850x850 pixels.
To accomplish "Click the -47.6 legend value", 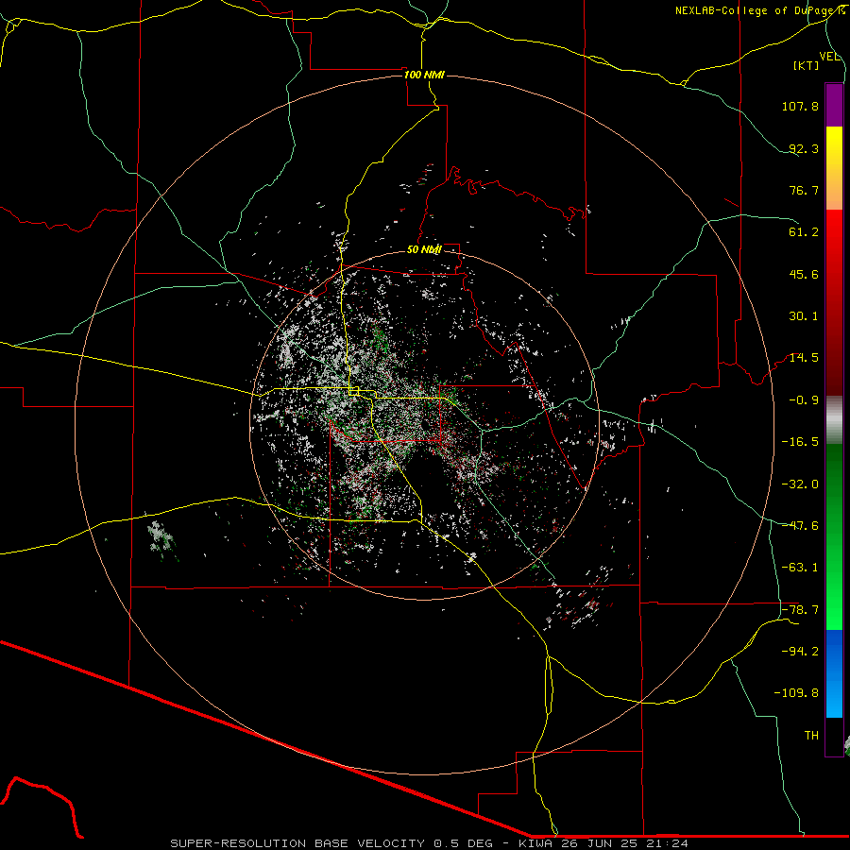I will tap(800, 526).
